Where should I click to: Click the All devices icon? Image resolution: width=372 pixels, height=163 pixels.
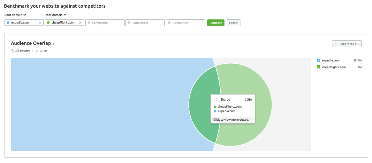(12, 51)
